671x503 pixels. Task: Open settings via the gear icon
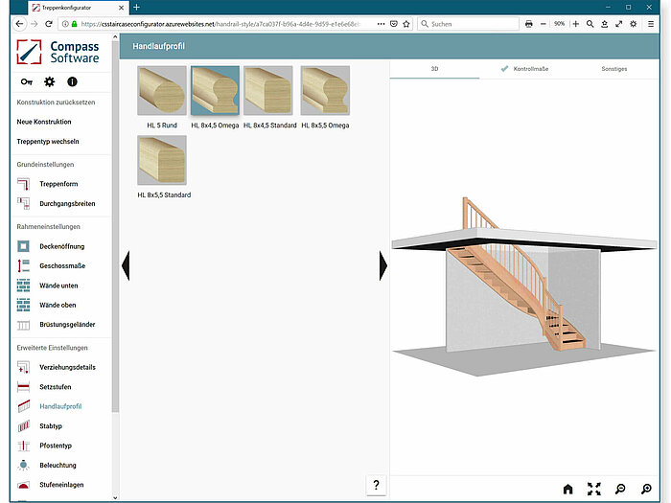click(x=50, y=82)
